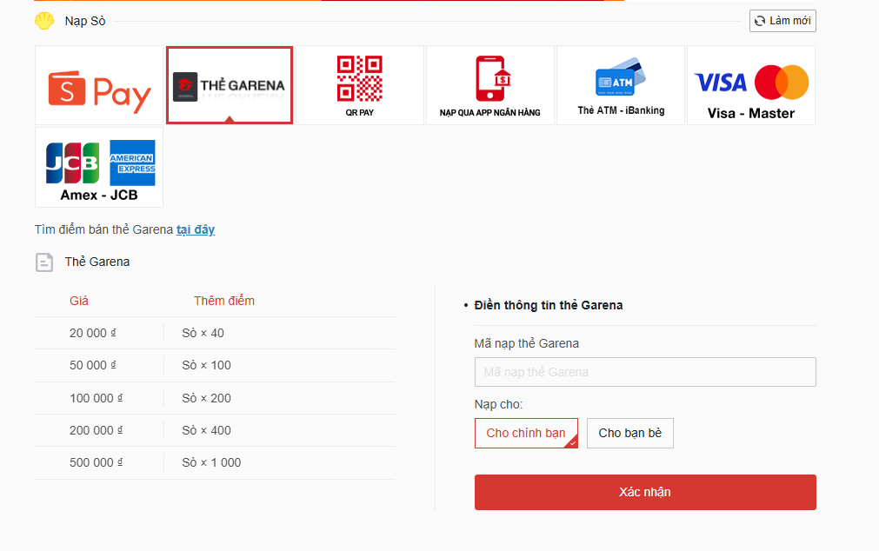Viewport: 879px width, 551px height.
Task: Select 'Cho bạn bè' top-up recipient
Action: pos(630,434)
